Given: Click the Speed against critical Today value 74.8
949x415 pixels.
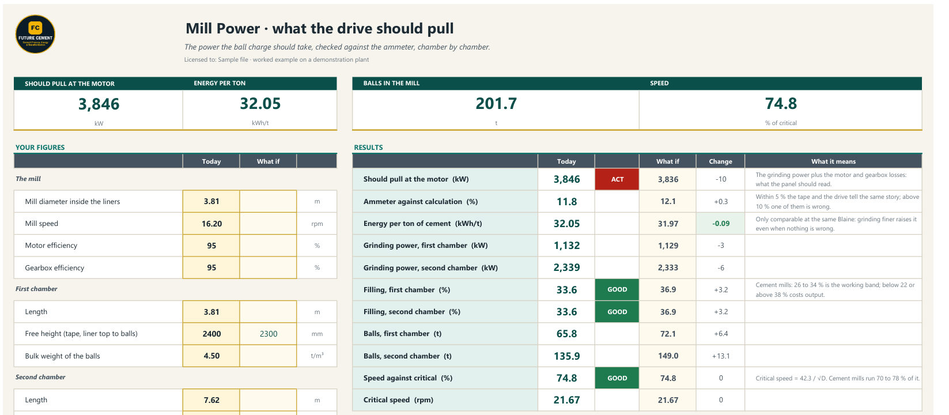Looking at the screenshot, I should click(566, 378).
